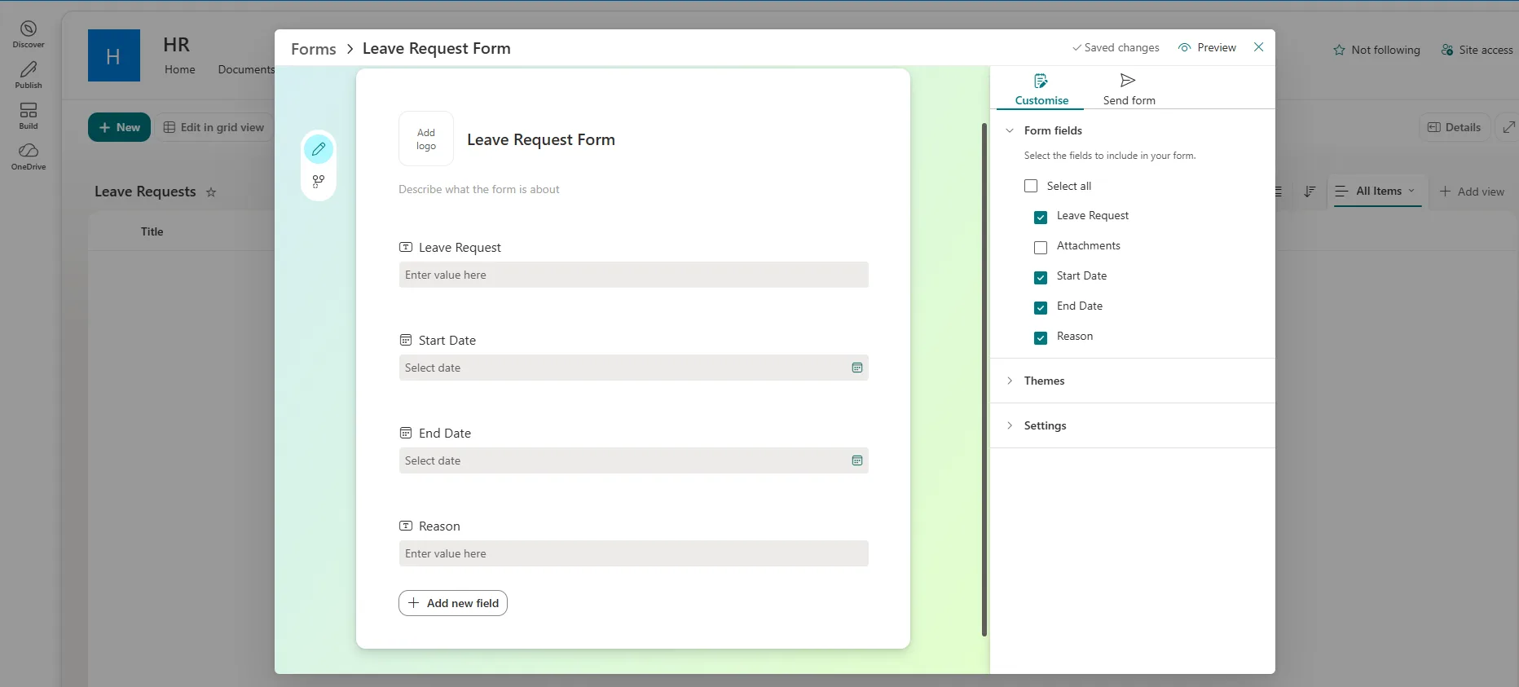Go to Home in site navigation
This screenshot has width=1519, height=687.
[x=179, y=69]
